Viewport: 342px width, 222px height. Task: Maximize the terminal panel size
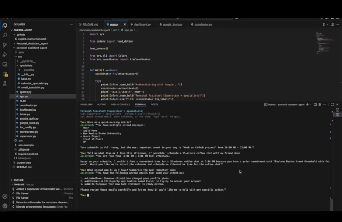click(332, 105)
